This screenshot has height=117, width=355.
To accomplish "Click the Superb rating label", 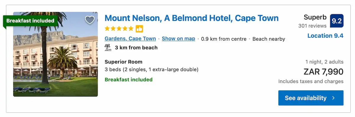I will [315, 17].
